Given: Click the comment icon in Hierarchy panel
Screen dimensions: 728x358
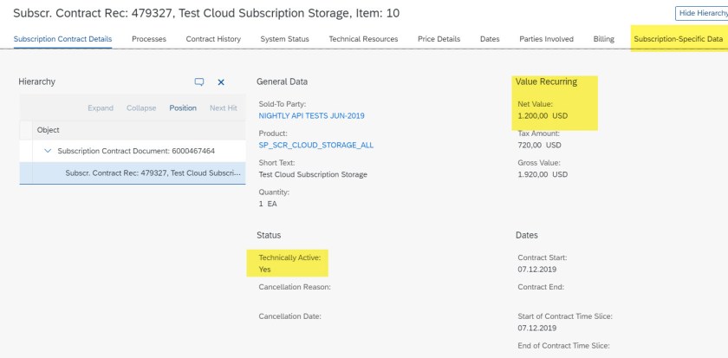Looking at the screenshot, I should (x=199, y=81).
